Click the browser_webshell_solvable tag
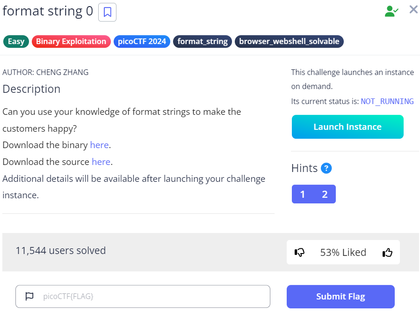Screen dimensions: 420x314 point(289,41)
